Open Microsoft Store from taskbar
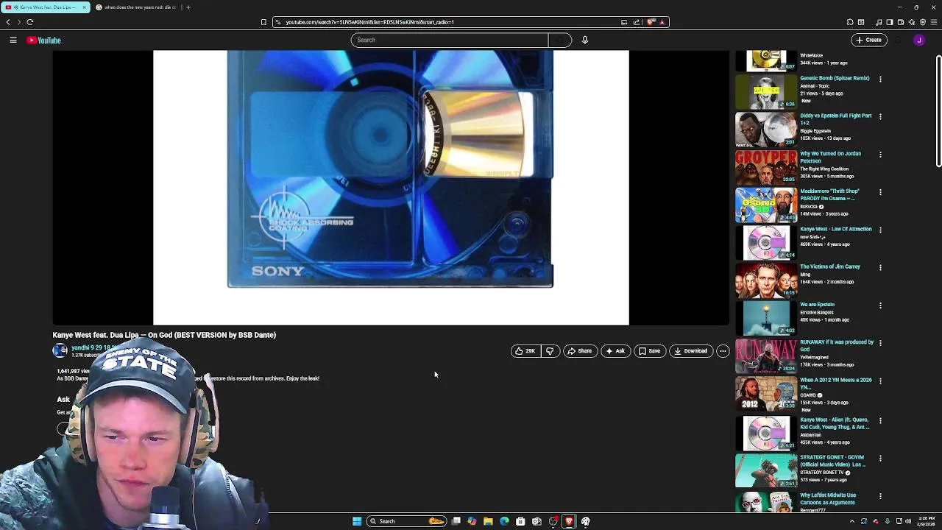Image resolution: width=942 pixels, height=530 pixels. (x=520, y=521)
